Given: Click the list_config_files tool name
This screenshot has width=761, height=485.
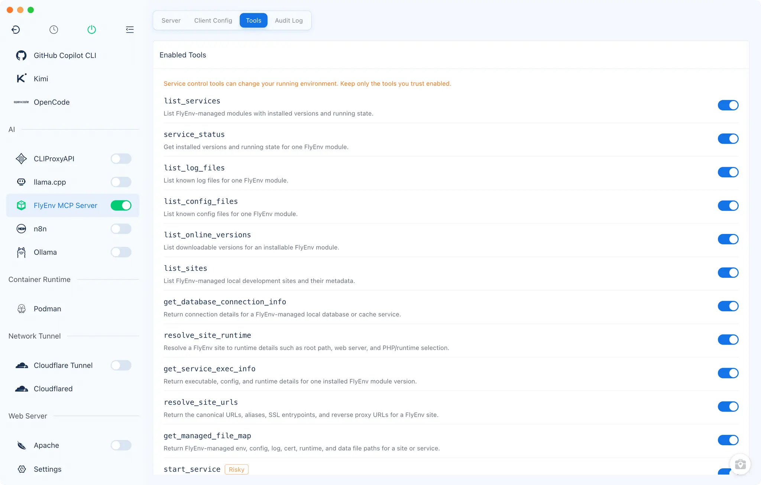Looking at the screenshot, I should (201, 201).
